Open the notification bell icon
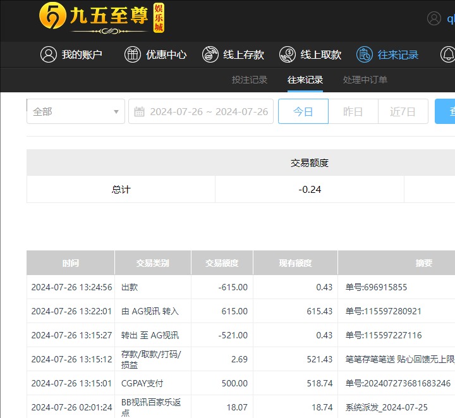 447,55
